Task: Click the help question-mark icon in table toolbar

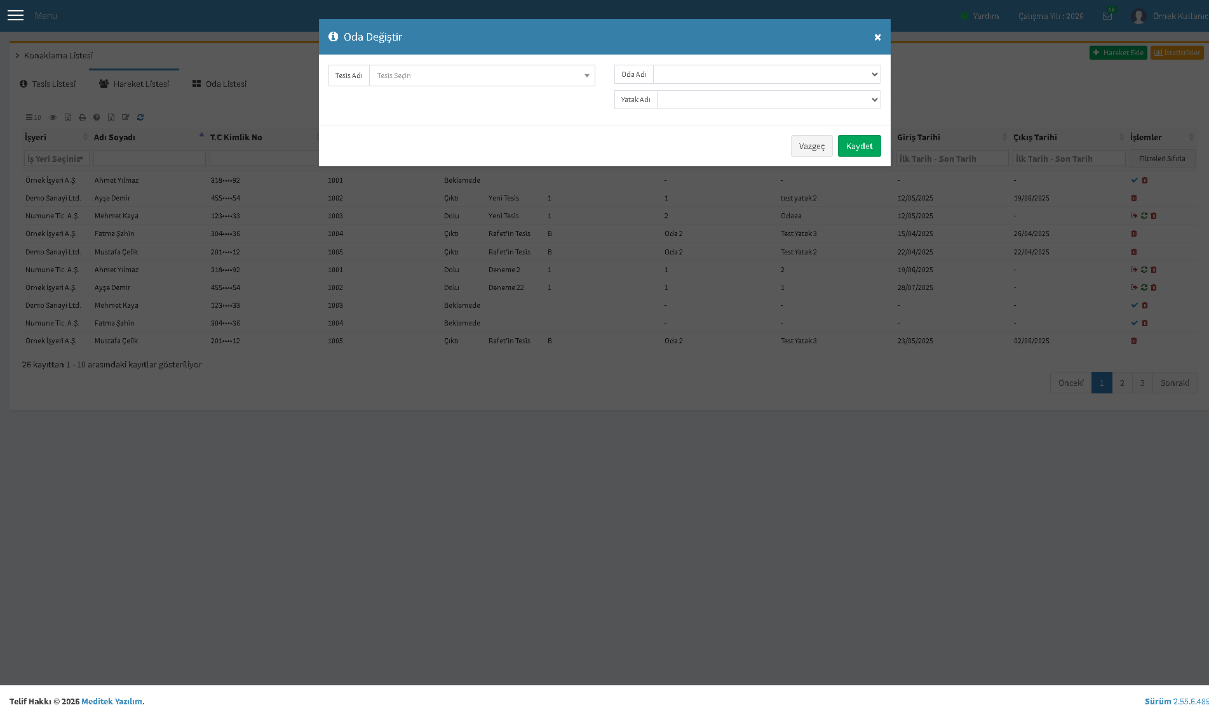Action: tap(97, 117)
